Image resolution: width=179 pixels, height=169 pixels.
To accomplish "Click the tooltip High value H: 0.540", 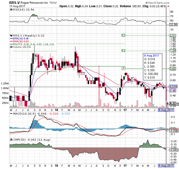I will [149, 63].
